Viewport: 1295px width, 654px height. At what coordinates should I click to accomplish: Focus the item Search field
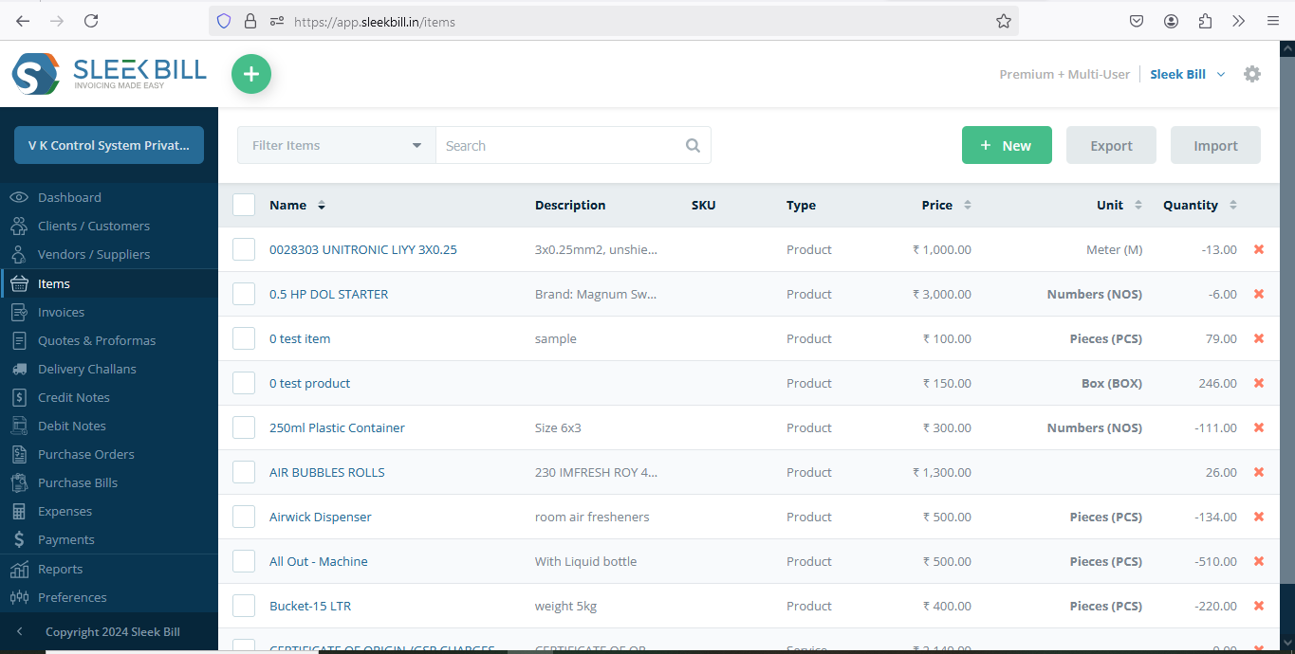[x=560, y=146]
